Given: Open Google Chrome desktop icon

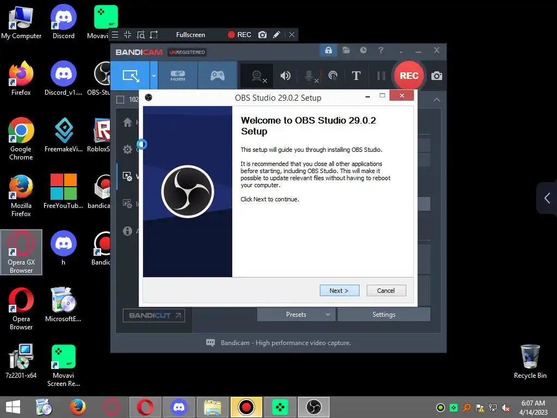Looking at the screenshot, I should tap(21, 139).
